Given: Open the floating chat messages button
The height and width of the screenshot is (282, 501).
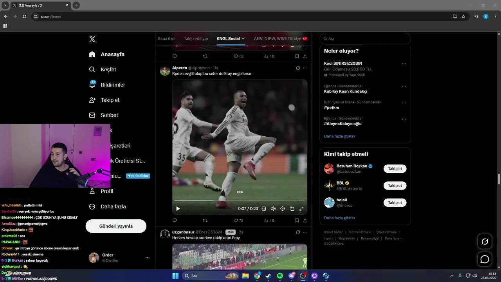Looking at the screenshot, I should [485, 259].
